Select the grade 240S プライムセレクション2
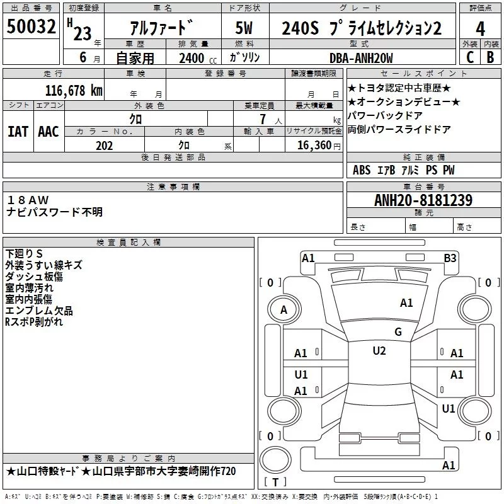The width and height of the screenshot is (504, 504). click(362, 28)
